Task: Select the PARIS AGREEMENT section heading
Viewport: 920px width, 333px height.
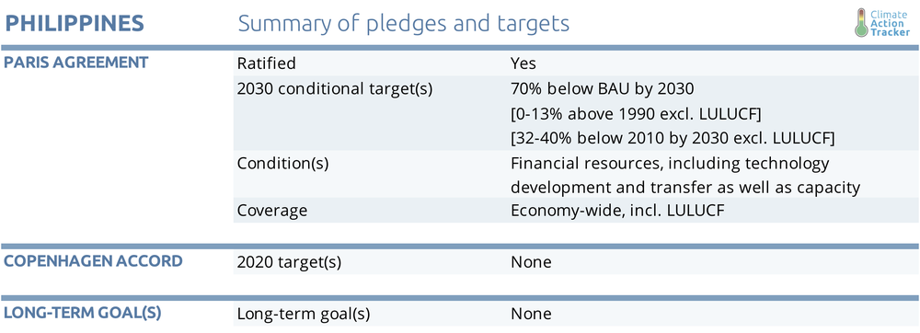Action: [75, 63]
